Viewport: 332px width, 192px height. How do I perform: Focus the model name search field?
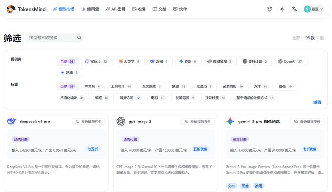pyautogui.click(x=55, y=38)
